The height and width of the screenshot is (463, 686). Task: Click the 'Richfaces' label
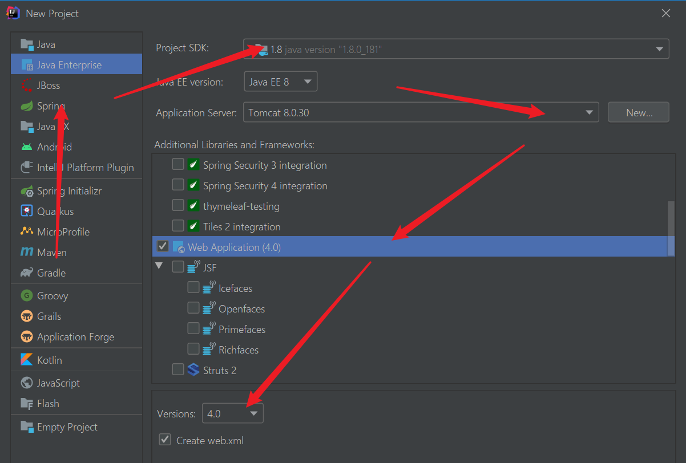point(239,350)
